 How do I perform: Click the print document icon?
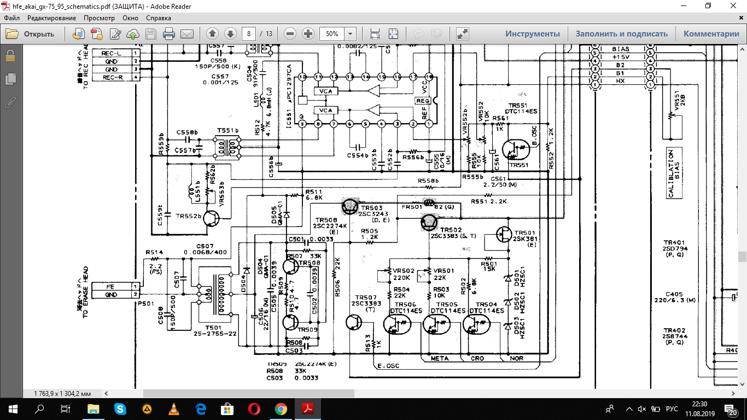point(169,34)
